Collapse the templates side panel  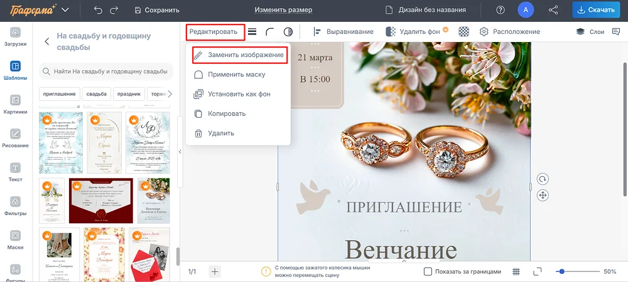(x=180, y=152)
